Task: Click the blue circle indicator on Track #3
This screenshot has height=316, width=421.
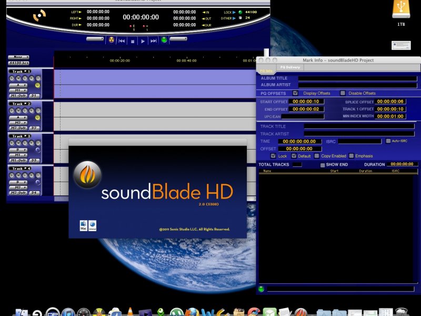Action: coord(37,150)
